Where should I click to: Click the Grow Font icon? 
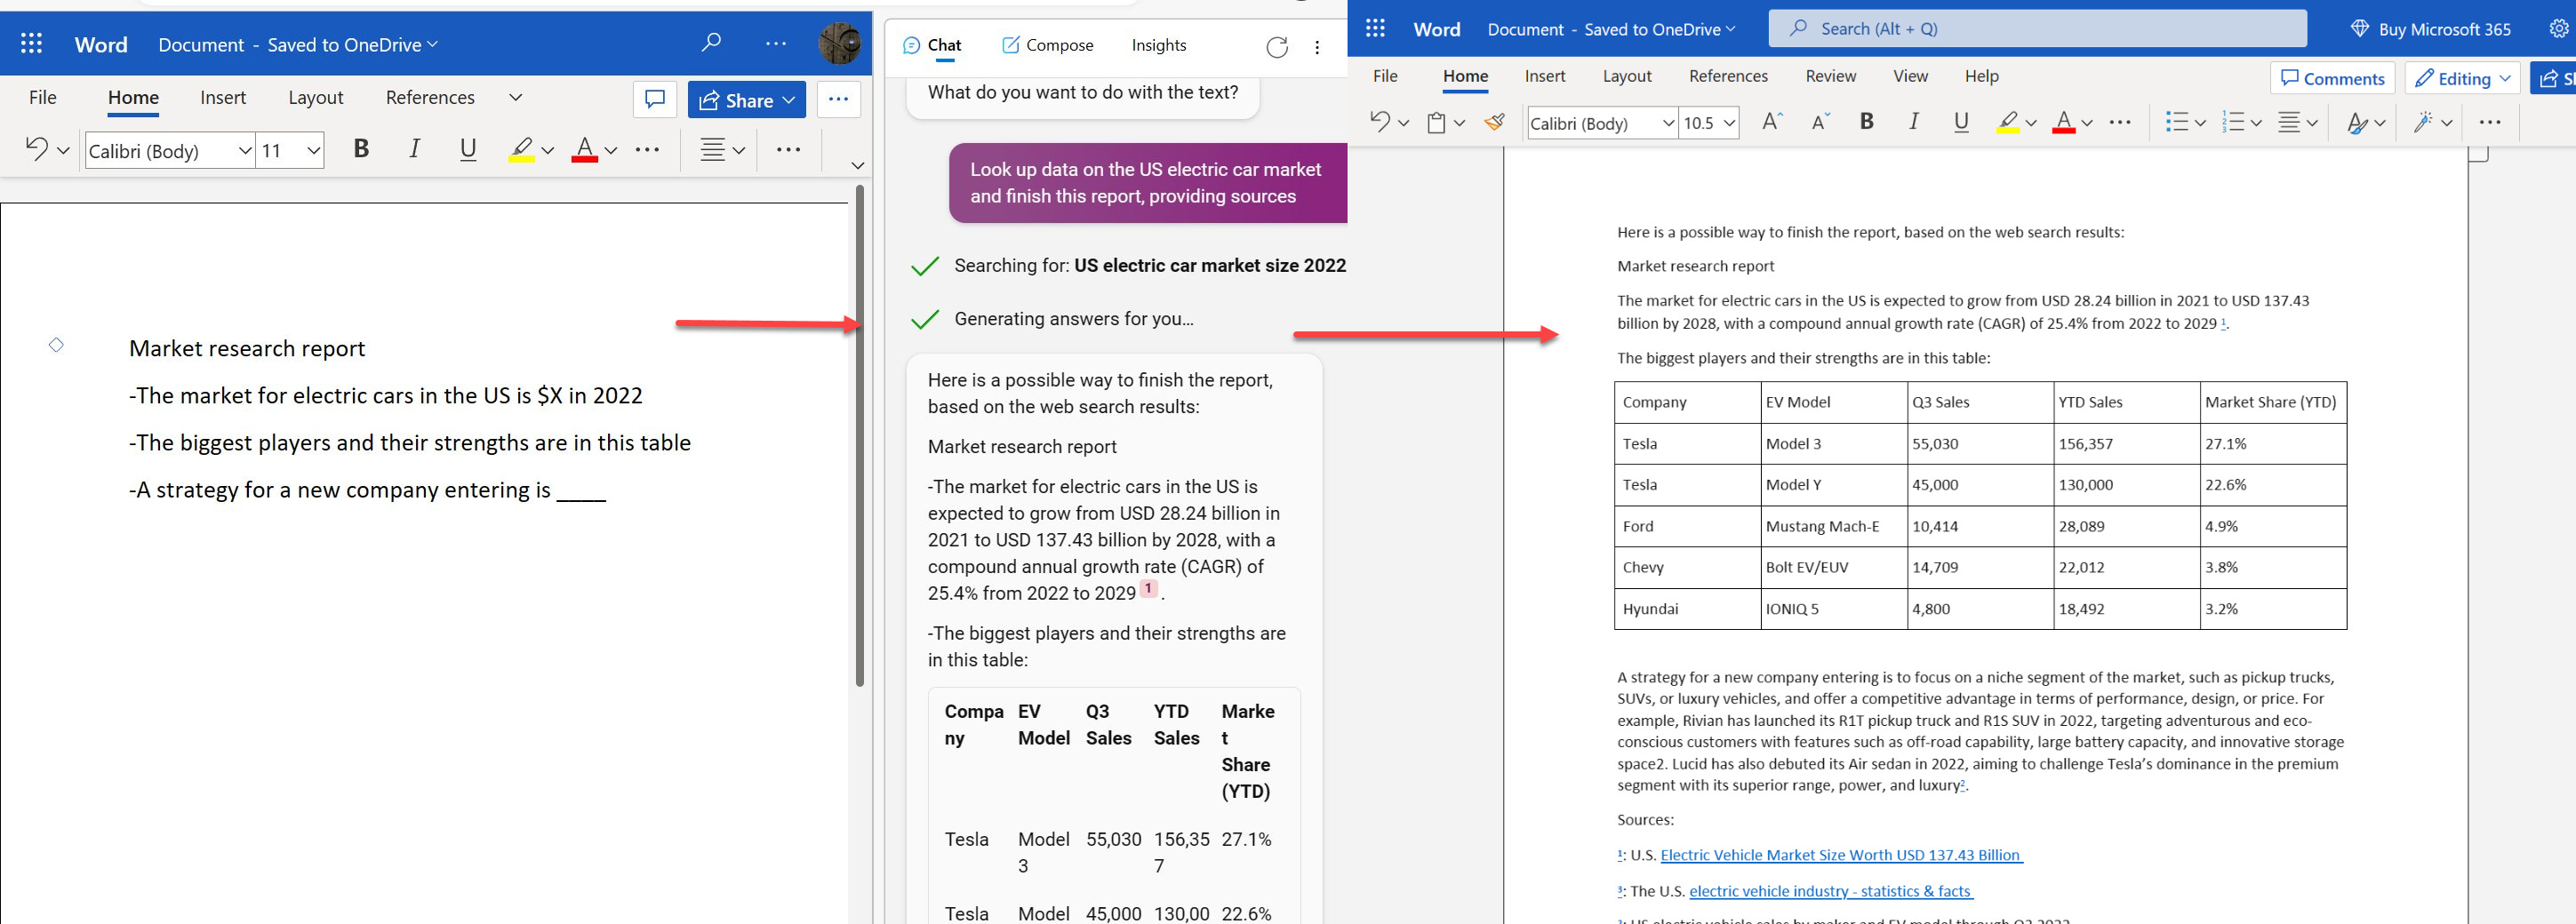pyautogui.click(x=1771, y=122)
